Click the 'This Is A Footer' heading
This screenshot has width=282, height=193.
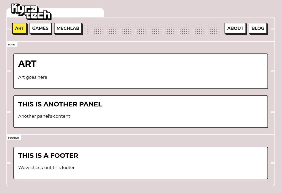[48, 156]
